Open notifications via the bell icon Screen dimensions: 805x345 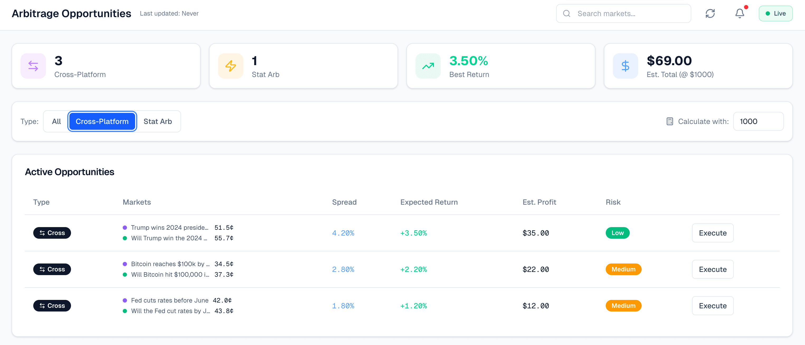coord(739,13)
